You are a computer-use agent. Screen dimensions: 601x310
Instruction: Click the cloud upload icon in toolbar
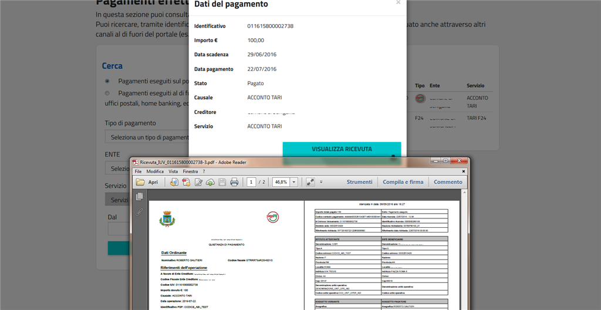[210, 182]
